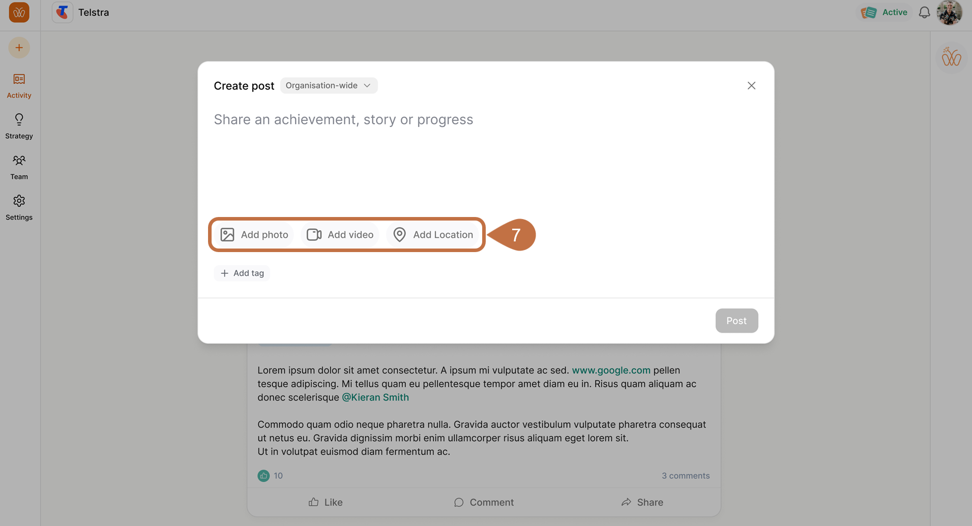Click the Add Location button
This screenshot has width=972, height=526.
(x=433, y=235)
